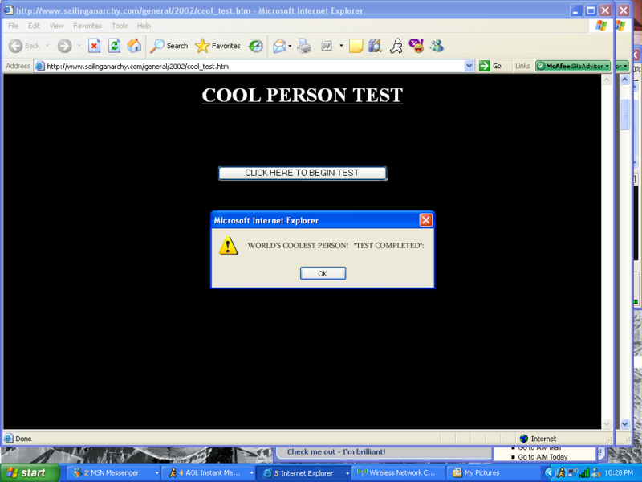Click the Edit with Word toolbar icon
Image resolution: width=642 pixels, height=482 pixels.
326,46
